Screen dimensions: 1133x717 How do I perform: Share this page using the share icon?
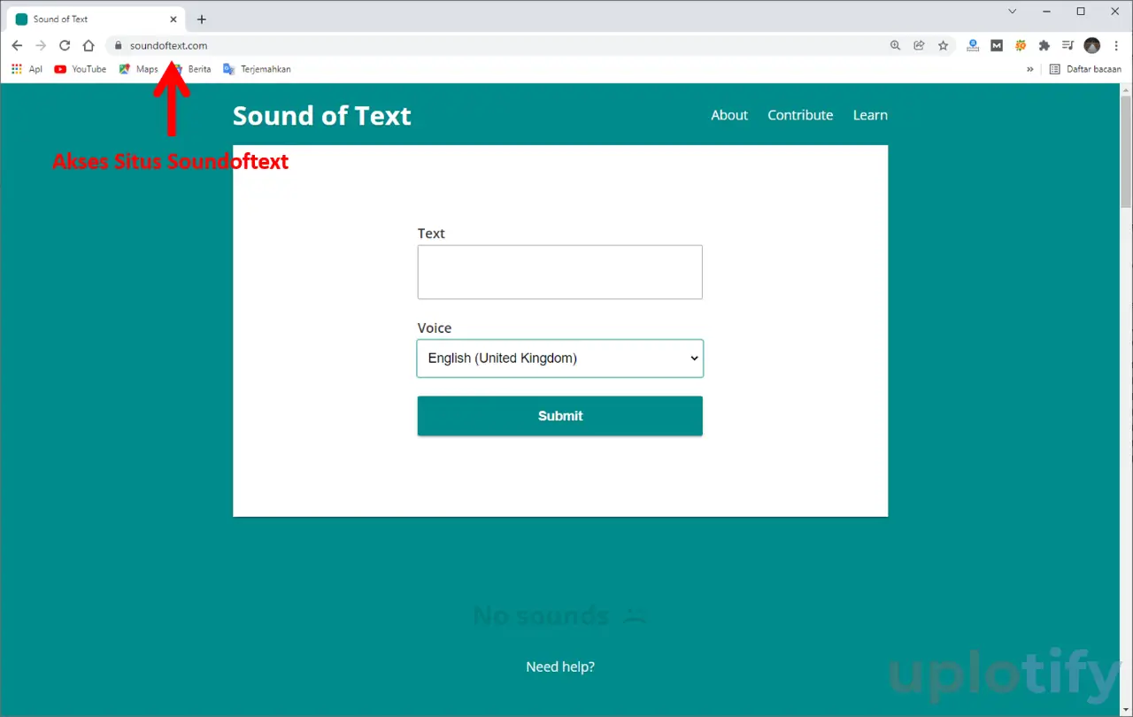pos(920,45)
